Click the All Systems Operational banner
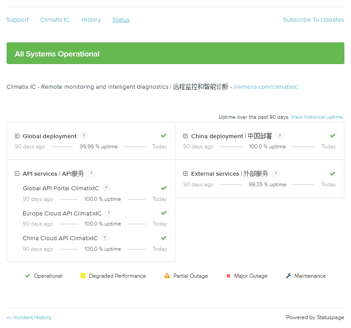The image size is (351, 328). click(176, 53)
